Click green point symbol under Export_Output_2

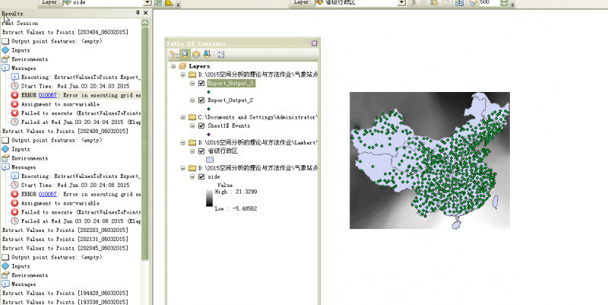pyautogui.click(x=208, y=109)
